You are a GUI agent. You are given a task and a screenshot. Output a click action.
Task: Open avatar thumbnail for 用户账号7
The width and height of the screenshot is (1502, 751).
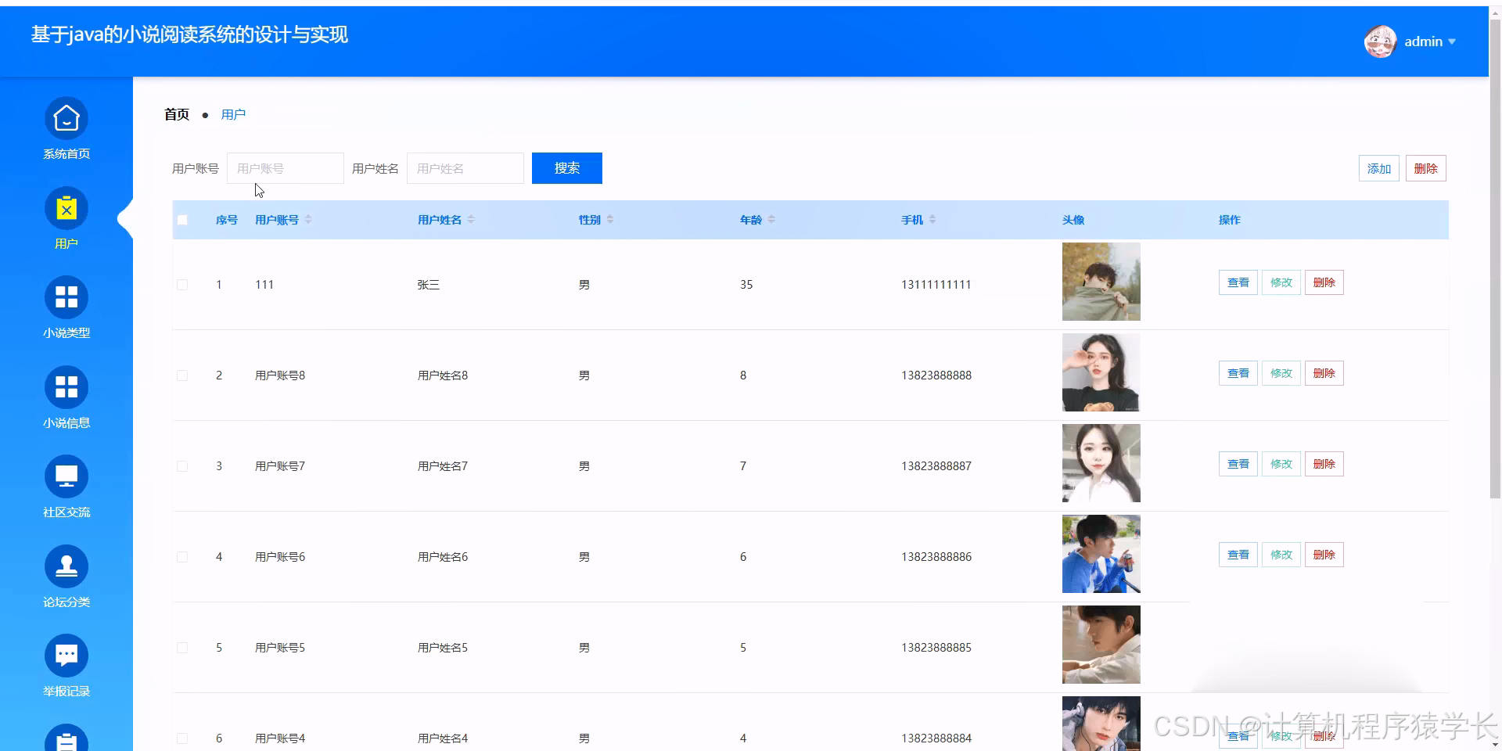click(x=1101, y=463)
